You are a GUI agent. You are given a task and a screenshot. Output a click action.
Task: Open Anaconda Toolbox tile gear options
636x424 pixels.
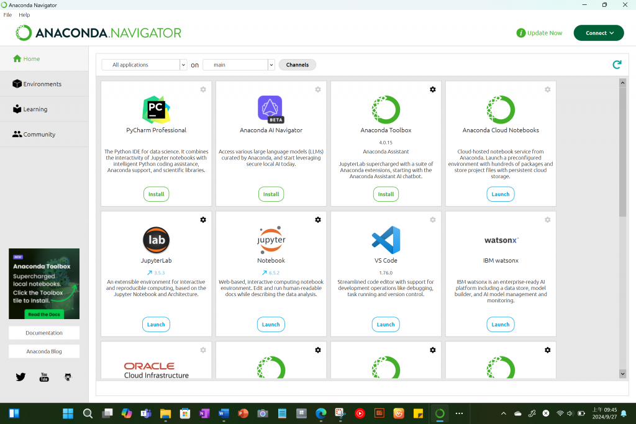pos(433,89)
